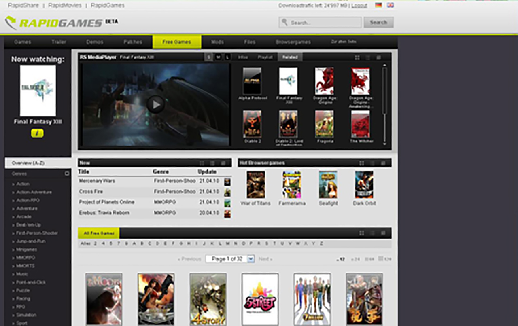Viewport: 518px width, 326px height.
Task: Switch to the Playlist tab in the media player
Action: click(265, 57)
